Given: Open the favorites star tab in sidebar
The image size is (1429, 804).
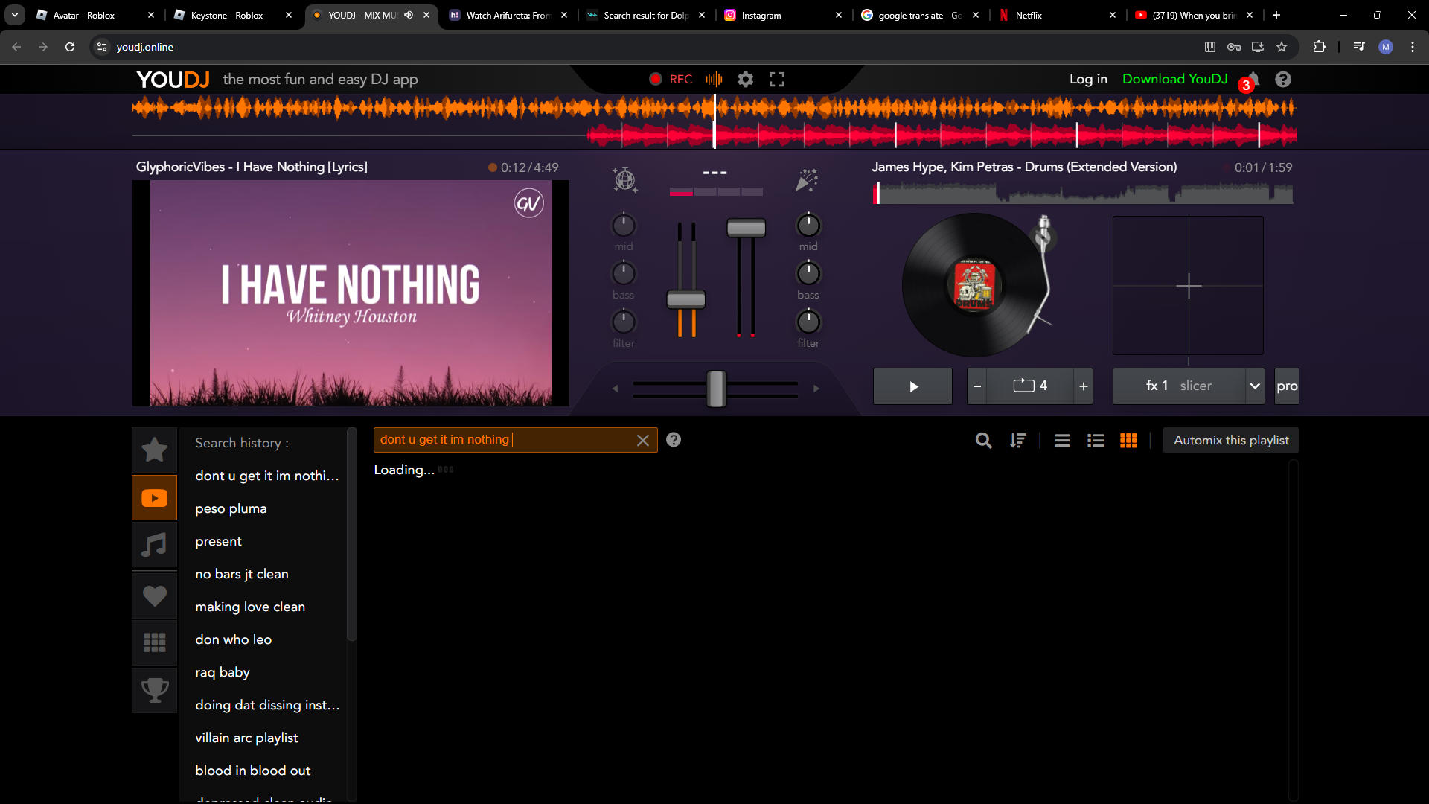Looking at the screenshot, I should (x=155, y=450).
